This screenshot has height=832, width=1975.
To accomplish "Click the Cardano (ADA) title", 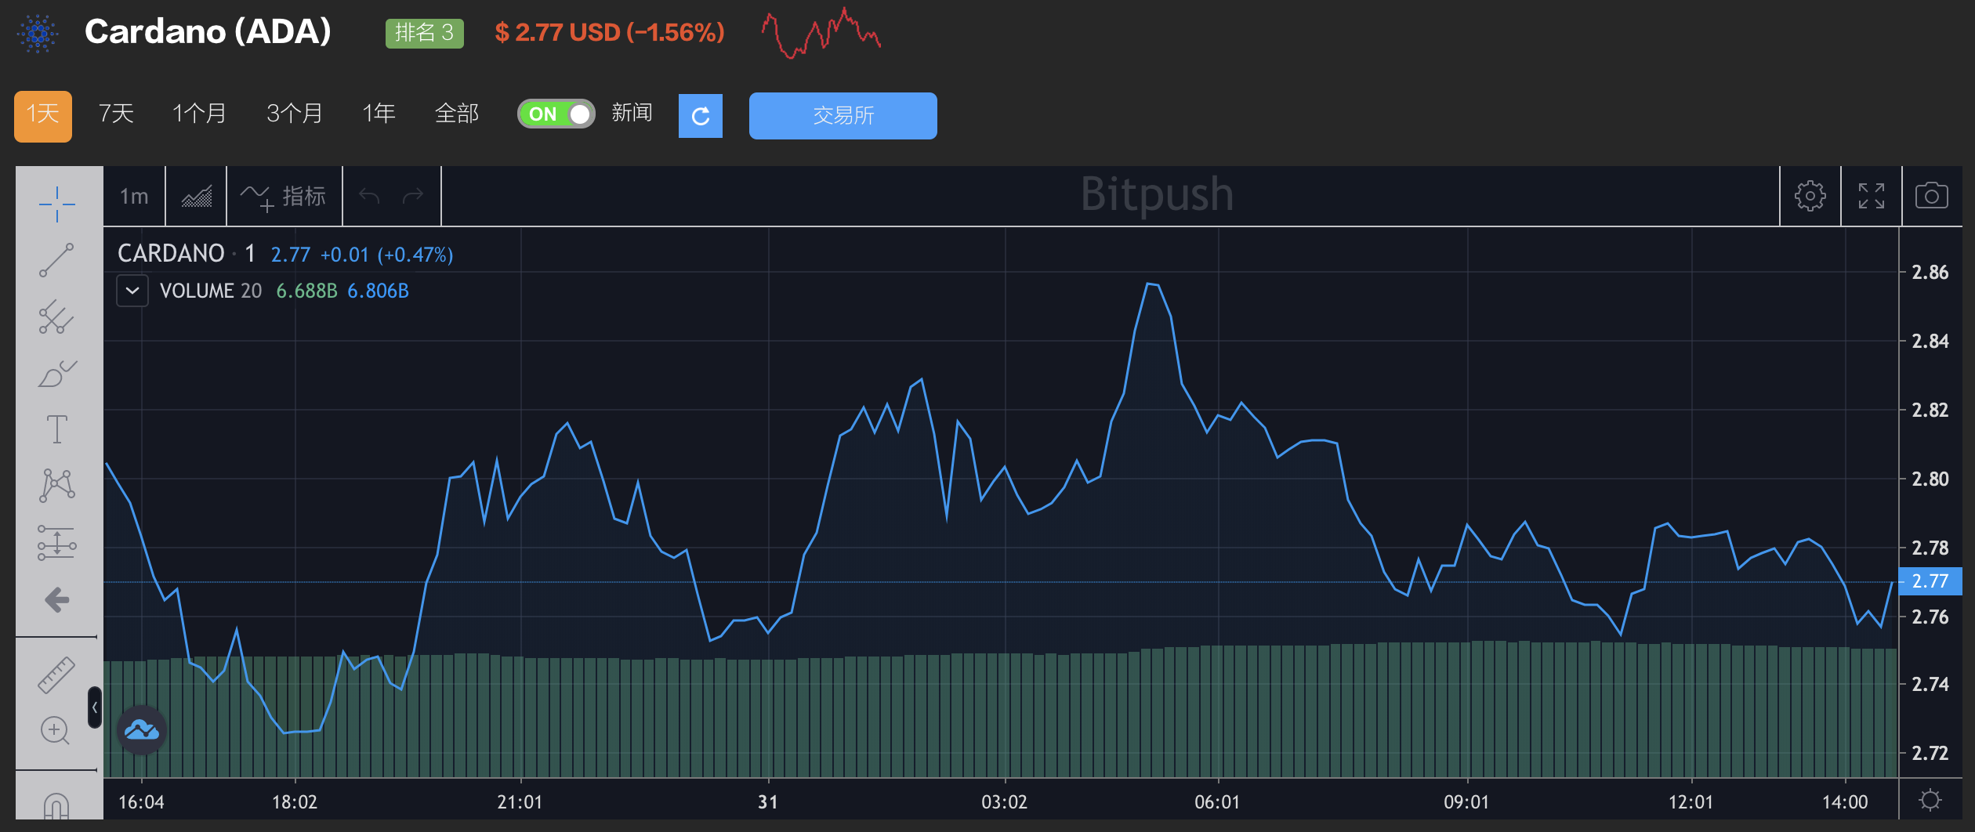I will point(208,32).
